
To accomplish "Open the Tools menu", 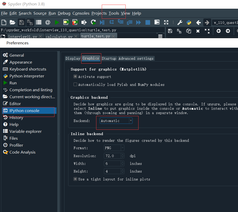I will click(x=114, y=13).
